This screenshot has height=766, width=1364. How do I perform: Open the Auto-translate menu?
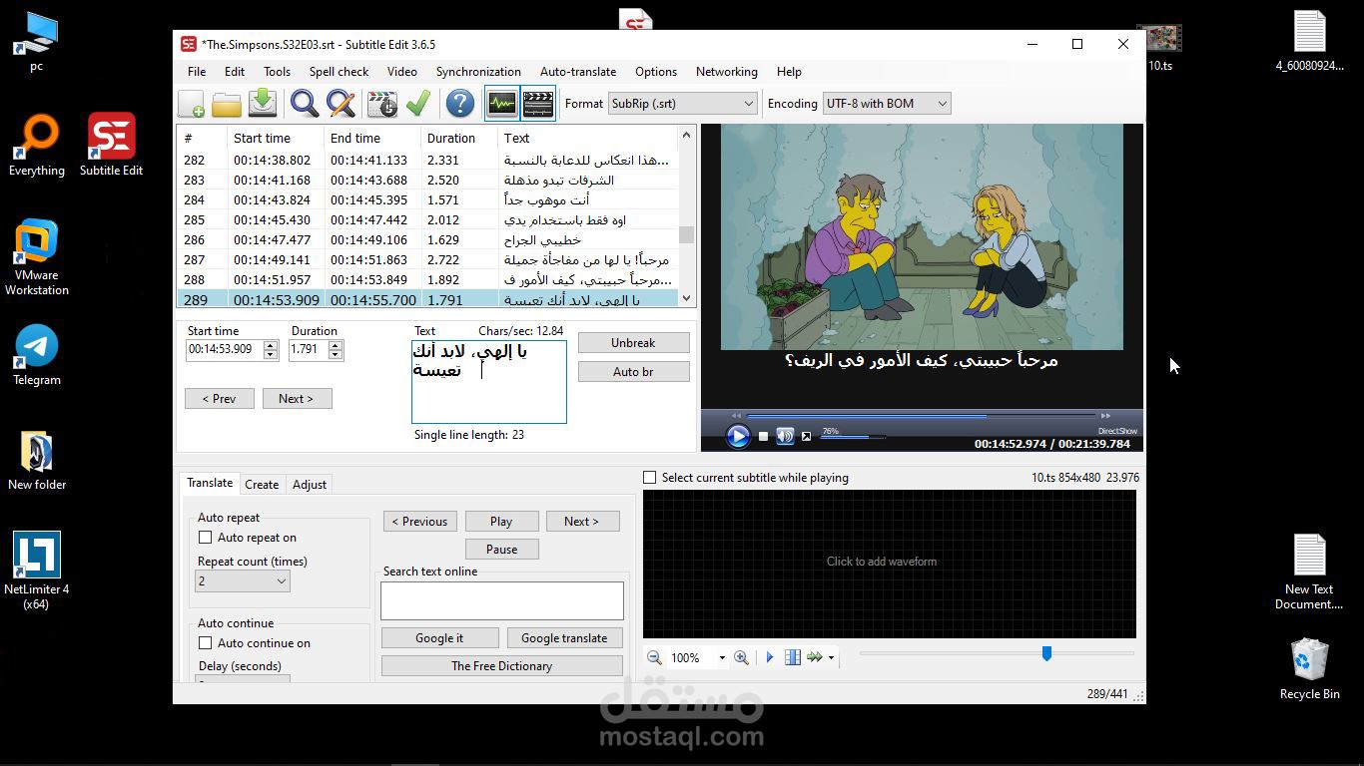click(578, 72)
